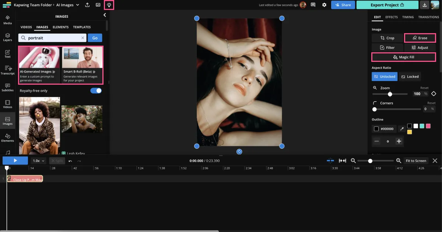Open the 1.0x playback speed dropdown
Screen dimensions: 442x232
pos(38,161)
